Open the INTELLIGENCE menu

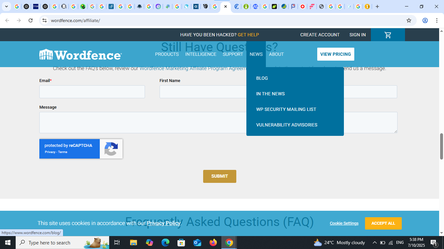tap(201, 54)
